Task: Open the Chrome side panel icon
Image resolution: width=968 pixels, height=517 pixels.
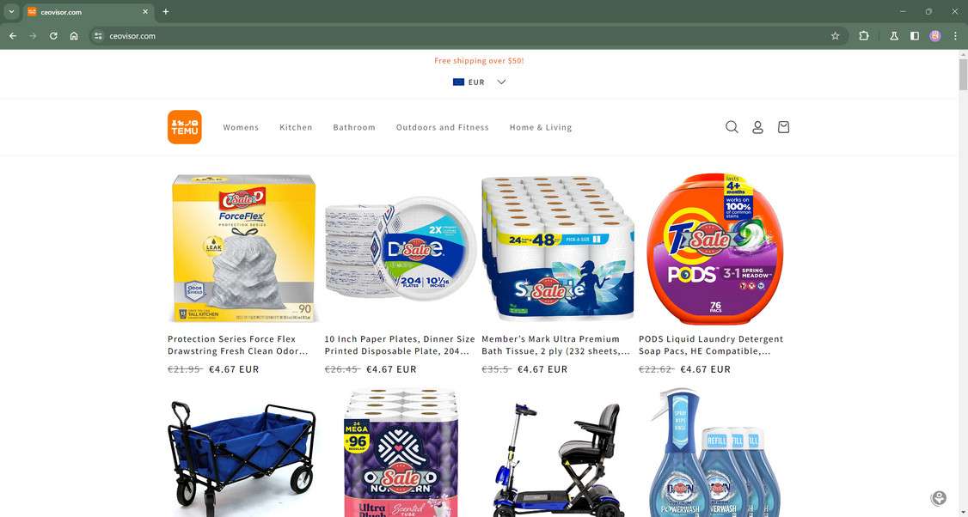Action: click(x=915, y=36)
